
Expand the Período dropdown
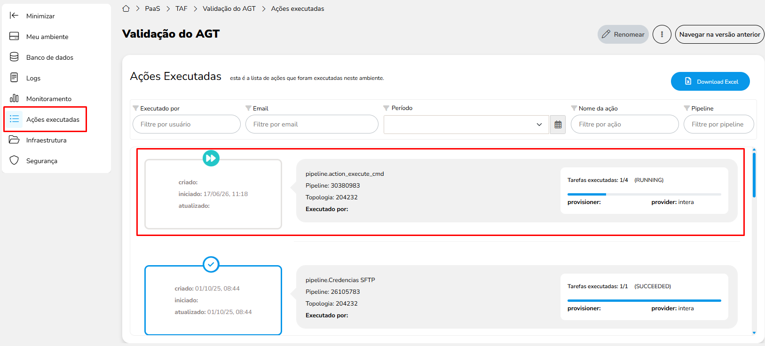coord(539,125)
